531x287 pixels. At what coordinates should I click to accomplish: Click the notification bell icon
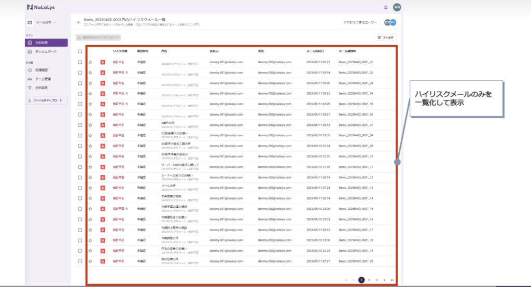[x=385, y=7]
